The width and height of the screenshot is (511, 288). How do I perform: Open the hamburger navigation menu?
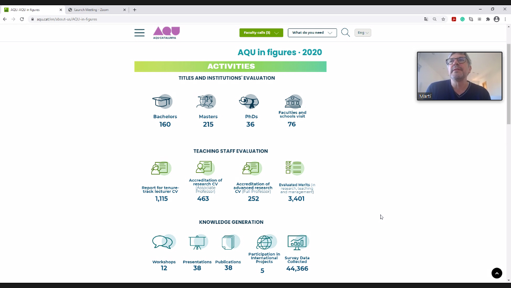[x=139, y=33]
